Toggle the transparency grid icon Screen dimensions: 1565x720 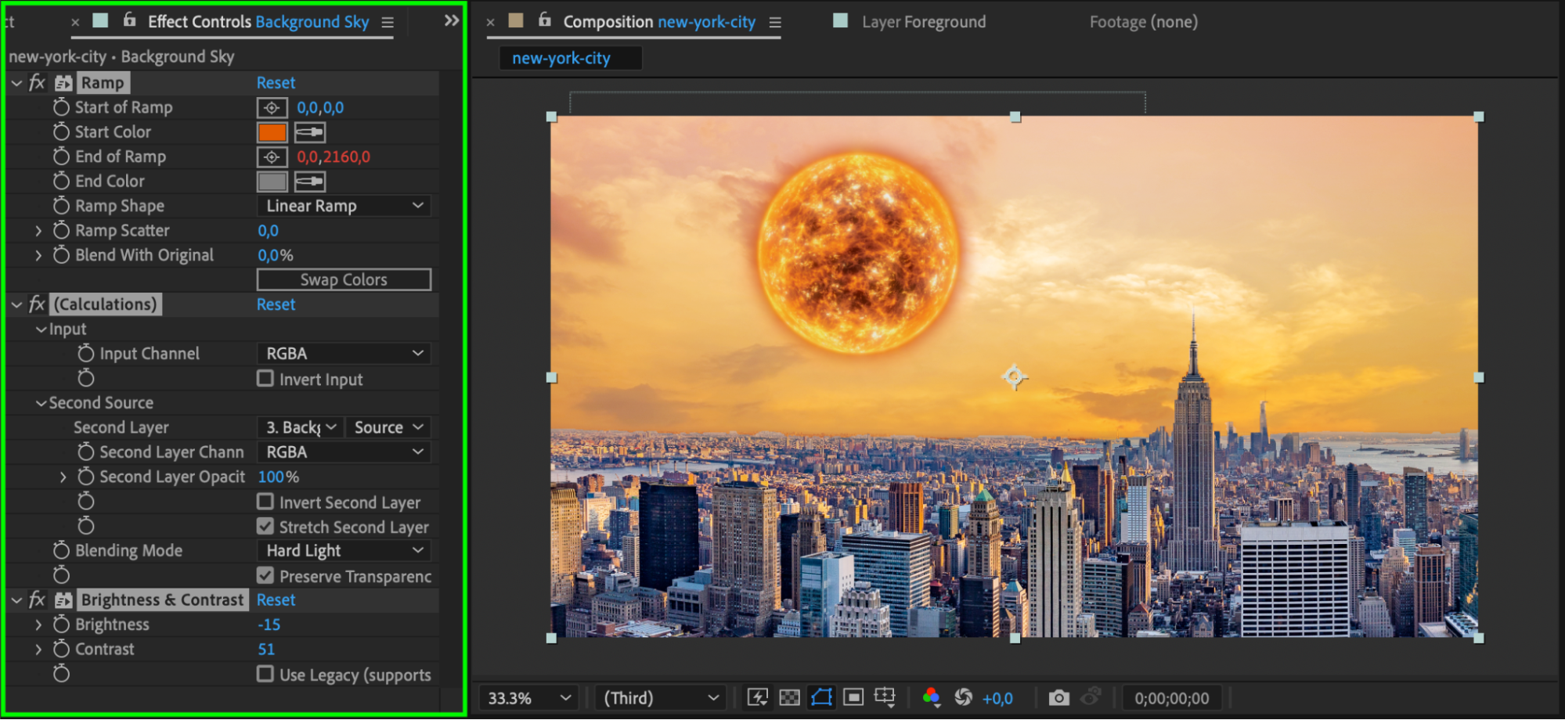click(789, 697)
